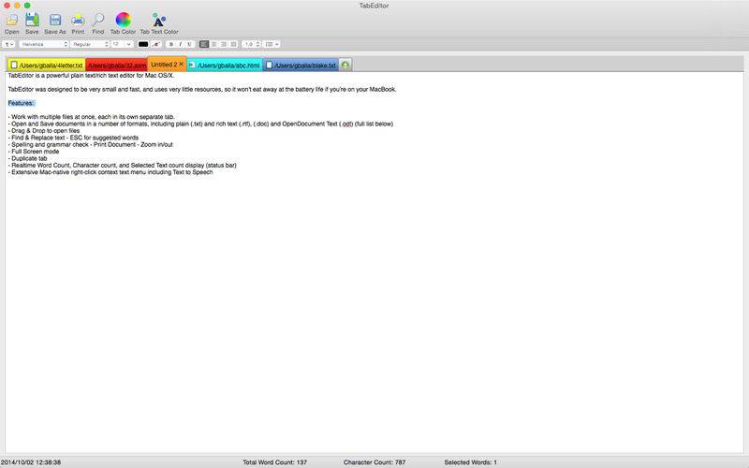
Task: Open the paragraph styles dropdown
Action: tap(8, 44)
